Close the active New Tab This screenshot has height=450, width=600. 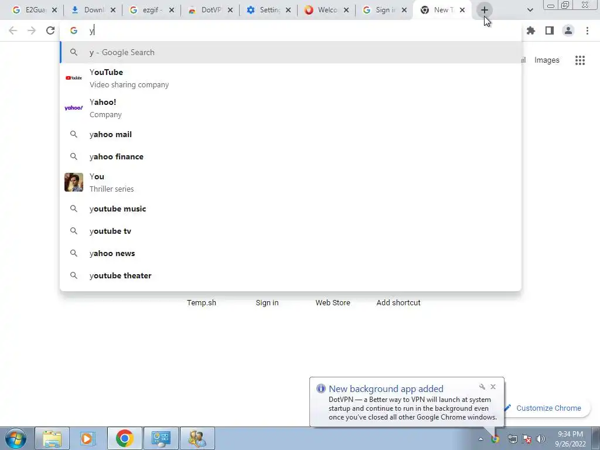[x=462, y=11]
